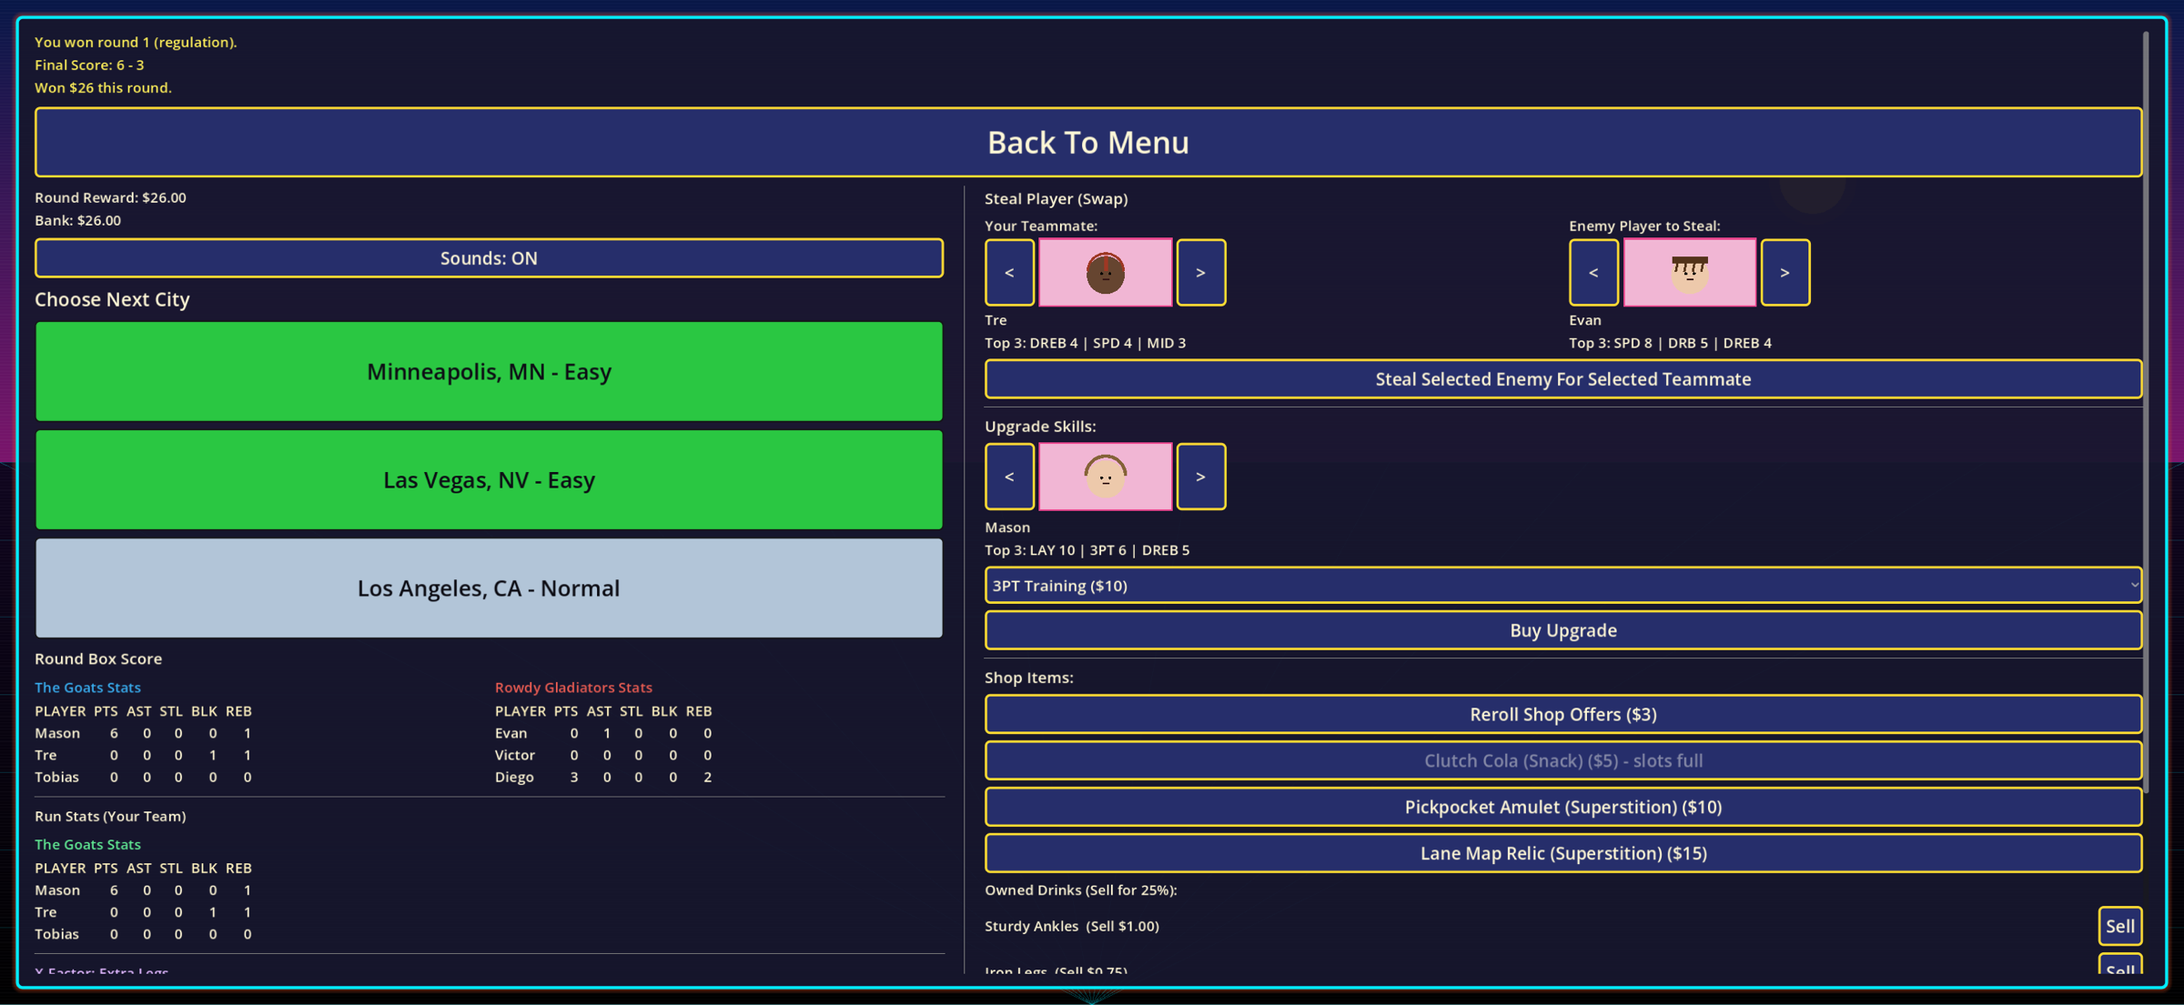Click 'Mason' row in Round Box Score
The image size is (2184, 1005).
point(143,733)
